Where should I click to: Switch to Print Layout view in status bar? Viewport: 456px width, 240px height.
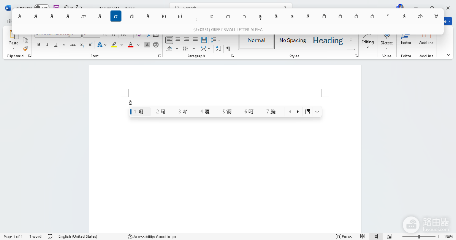375,237
